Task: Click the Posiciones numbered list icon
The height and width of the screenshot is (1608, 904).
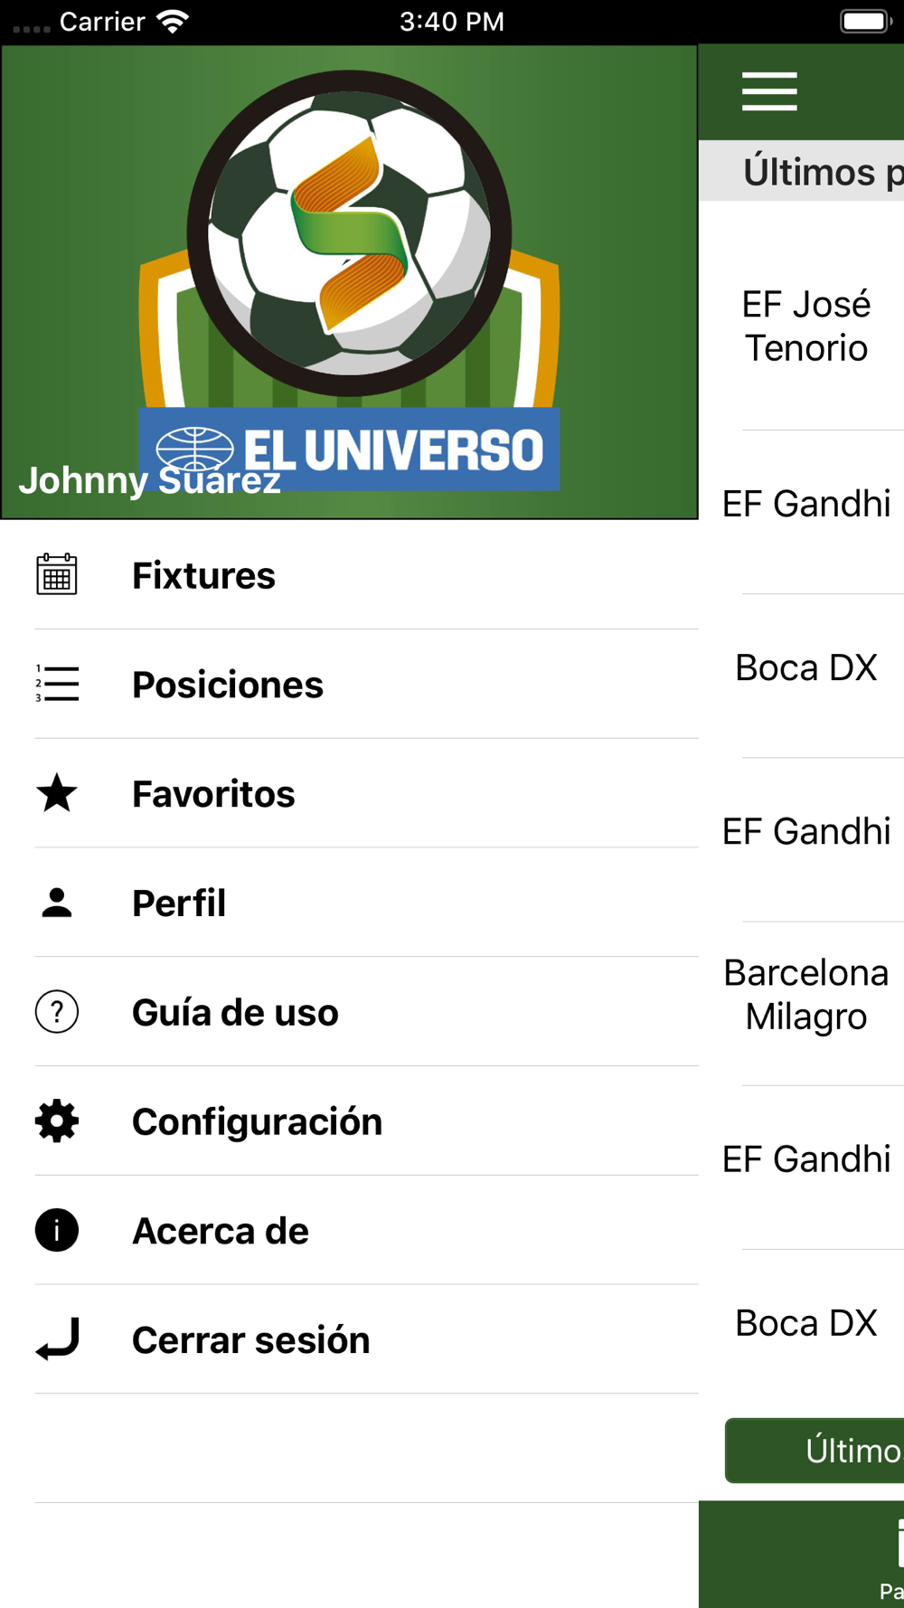Action: click(x=57, y=685)
